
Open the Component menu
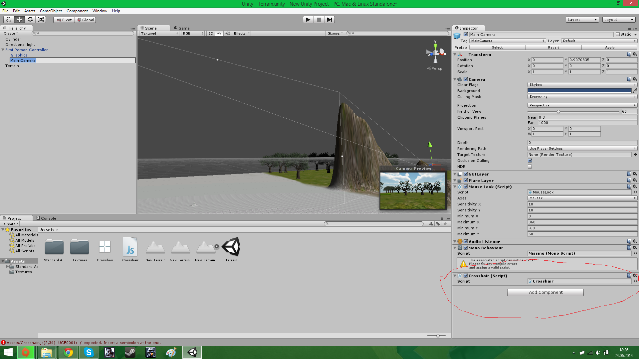[x=77, y=11]
